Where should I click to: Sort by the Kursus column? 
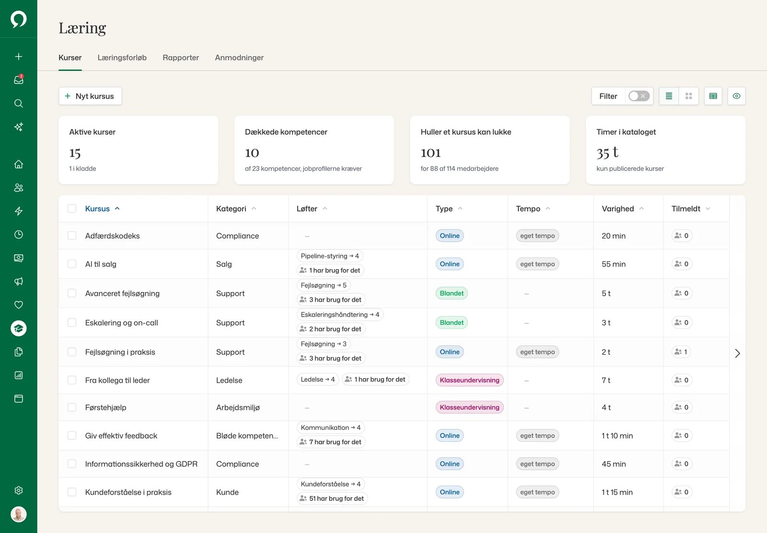pyautogui.click(x=102, y=209)
